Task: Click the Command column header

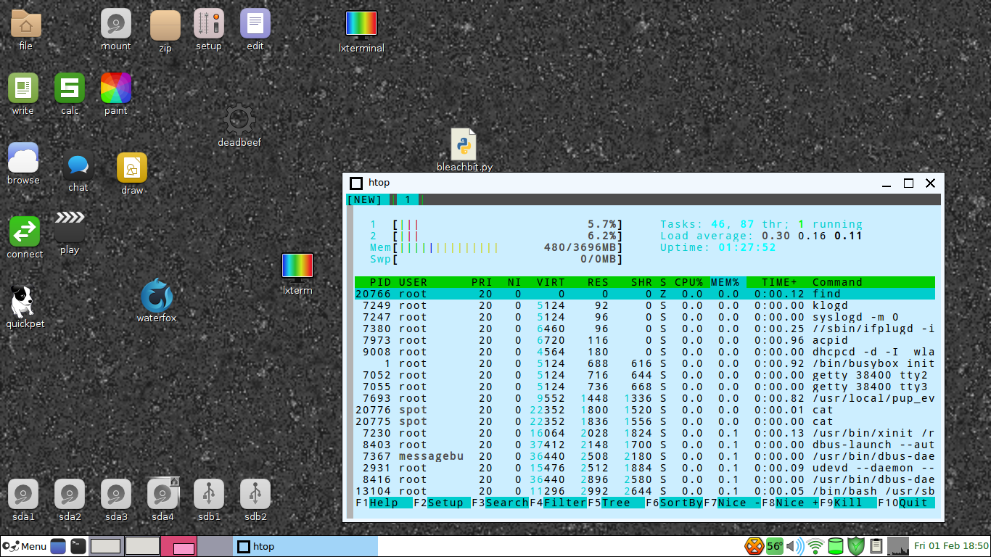Action: point(837,282)
